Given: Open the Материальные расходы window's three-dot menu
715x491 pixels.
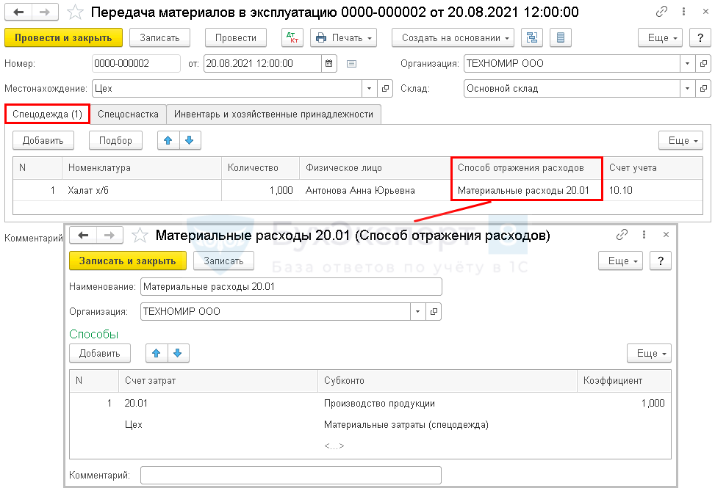Looking at the screenshot, I should pyautogui.click(x=644, y=235).
